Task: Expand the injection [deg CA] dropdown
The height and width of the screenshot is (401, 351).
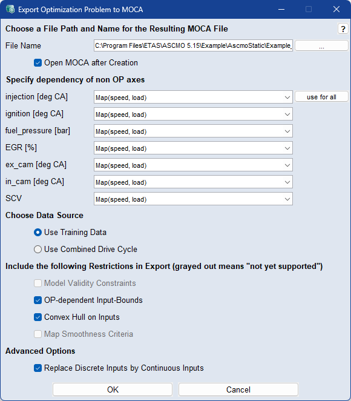Action: tap(193, 97)
